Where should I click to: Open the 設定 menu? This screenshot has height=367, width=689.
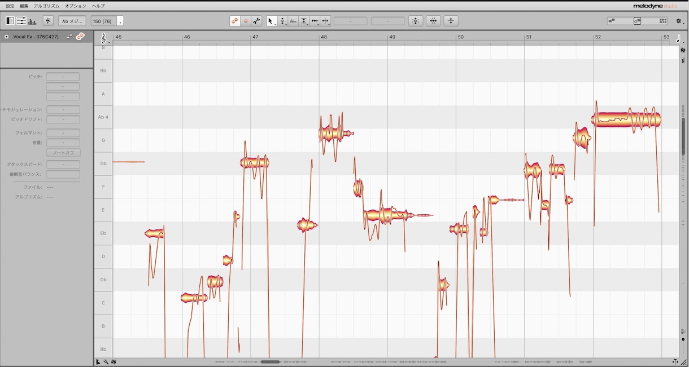(10, 6)
